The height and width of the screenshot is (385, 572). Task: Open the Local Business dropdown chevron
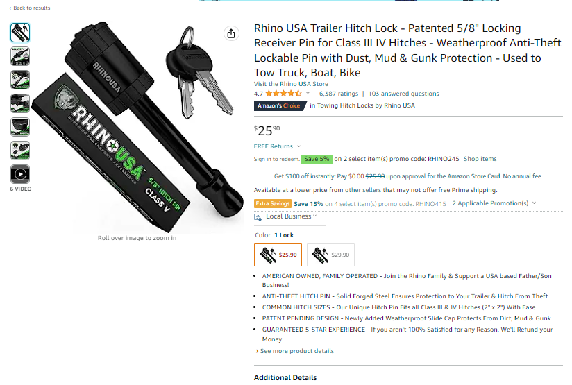pyautogui.click(x=315, y=216)
